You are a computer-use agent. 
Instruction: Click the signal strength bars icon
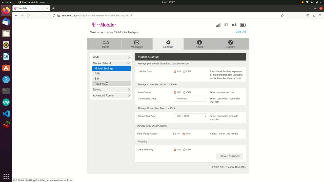(x=218, y=25)
